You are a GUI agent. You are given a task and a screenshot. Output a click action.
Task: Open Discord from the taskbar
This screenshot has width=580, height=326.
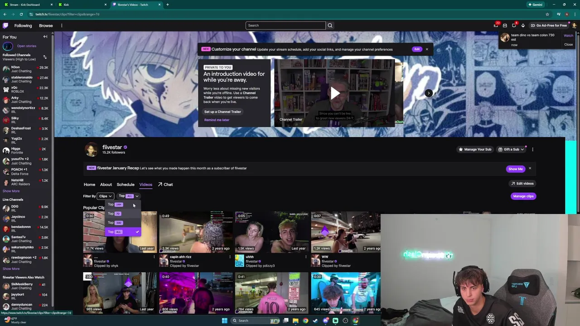coord(325,321)
